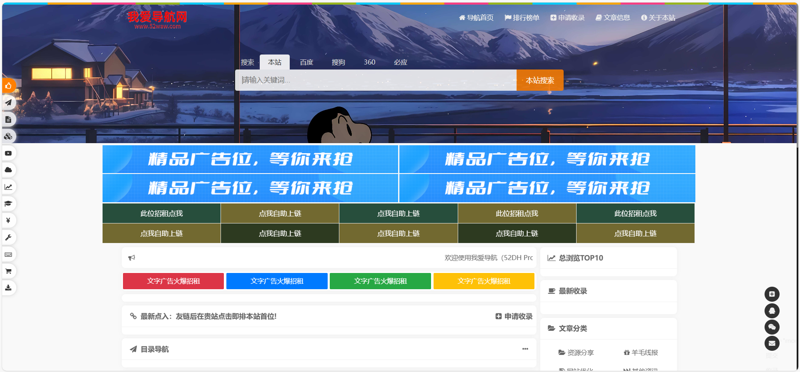Click the 申请收录 link beside 最新点入
The image size is (800, 372).
pyautogui.click(x=514, y=317)
